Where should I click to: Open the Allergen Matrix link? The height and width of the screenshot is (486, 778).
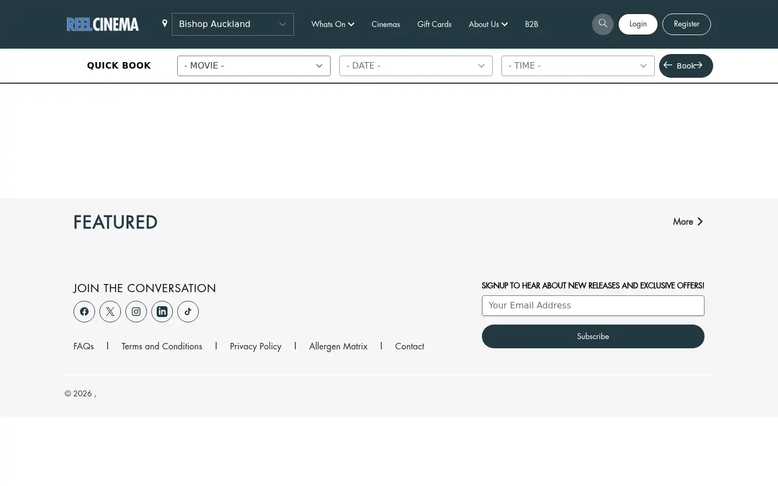[338, 346]
